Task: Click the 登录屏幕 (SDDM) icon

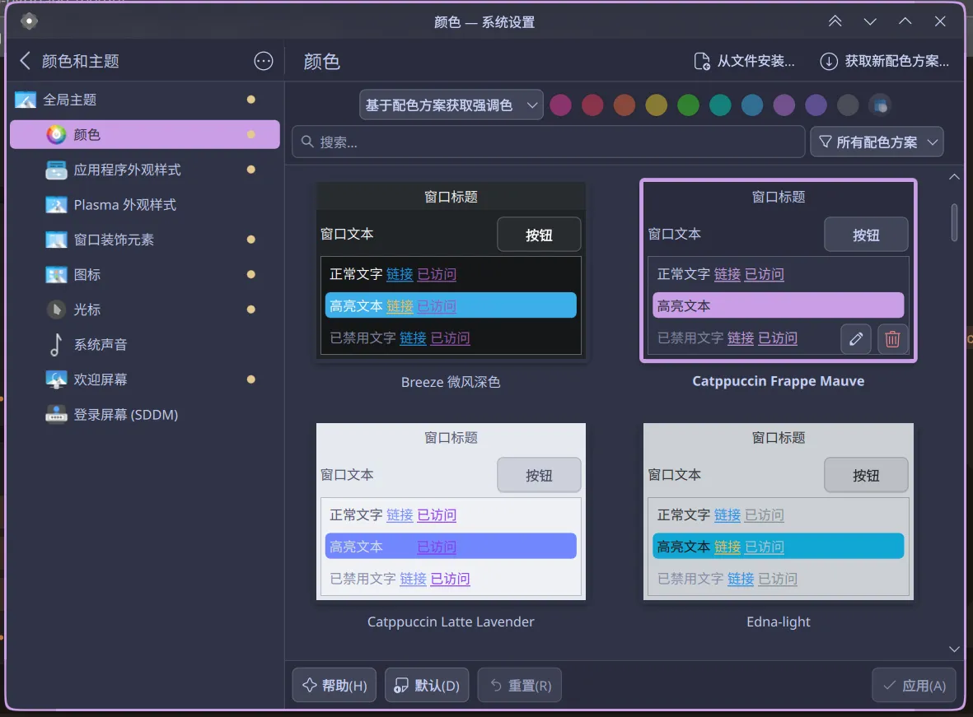Action: 56,415
